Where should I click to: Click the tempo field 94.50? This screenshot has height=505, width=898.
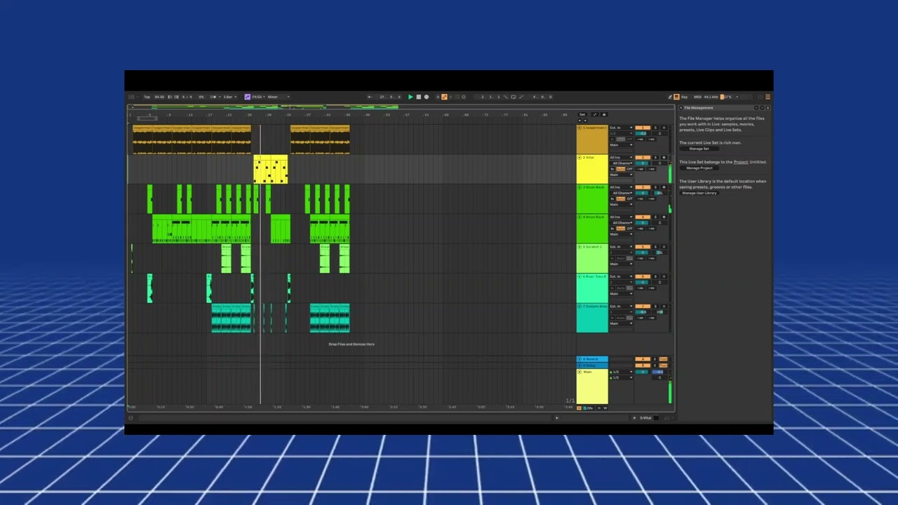[x=159, y=97]
